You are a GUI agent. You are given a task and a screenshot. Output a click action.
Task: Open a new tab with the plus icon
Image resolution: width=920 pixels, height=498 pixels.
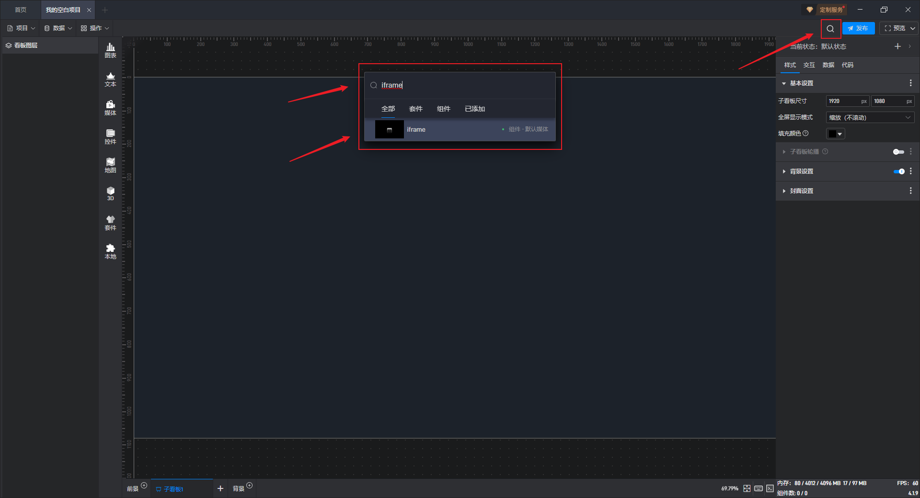pos(105,10)
